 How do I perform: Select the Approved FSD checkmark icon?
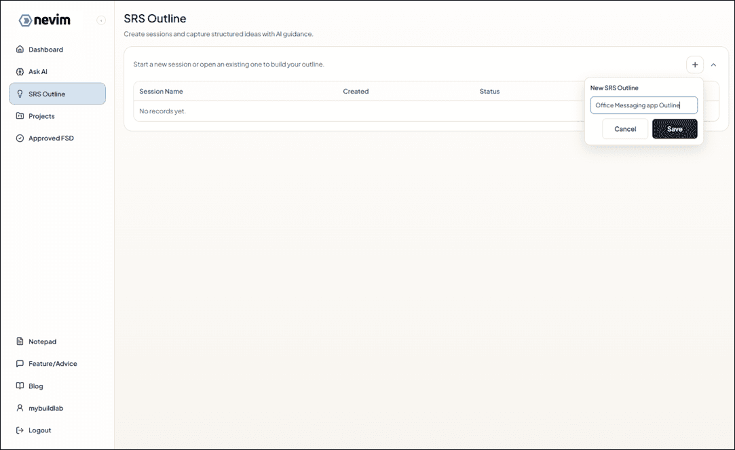pyautogui.click(x=19, y=138)
